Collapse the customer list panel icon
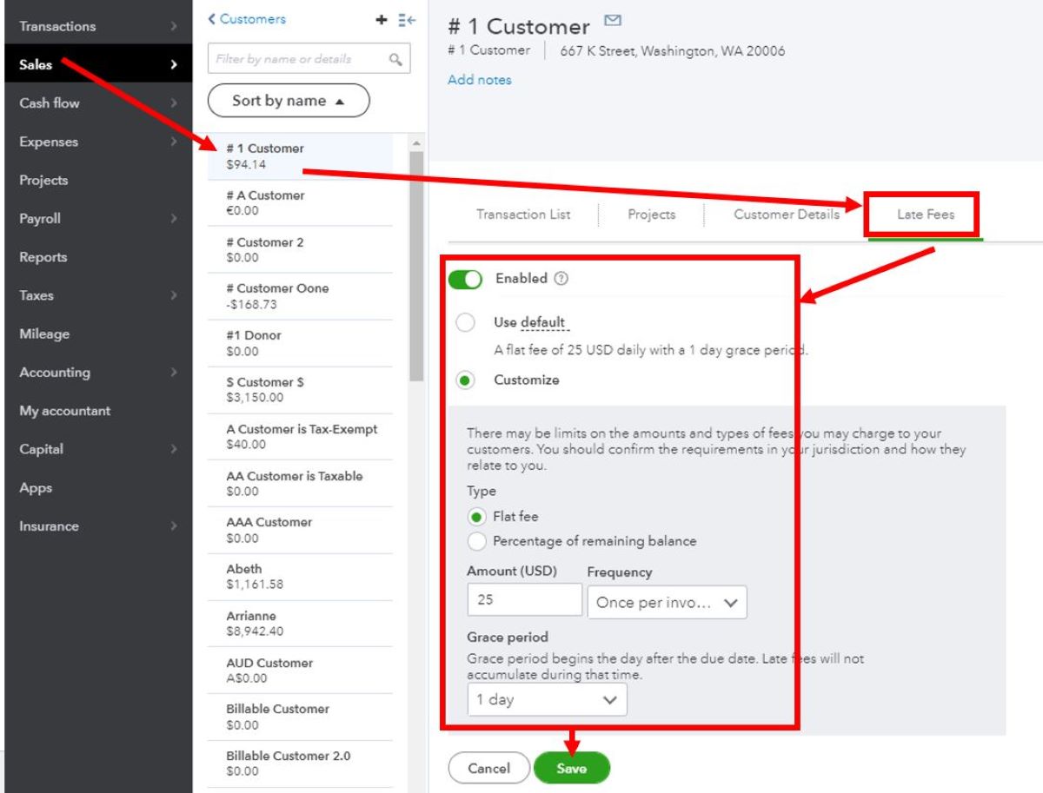Screen dimensions: 1043x793 (407, 20)
